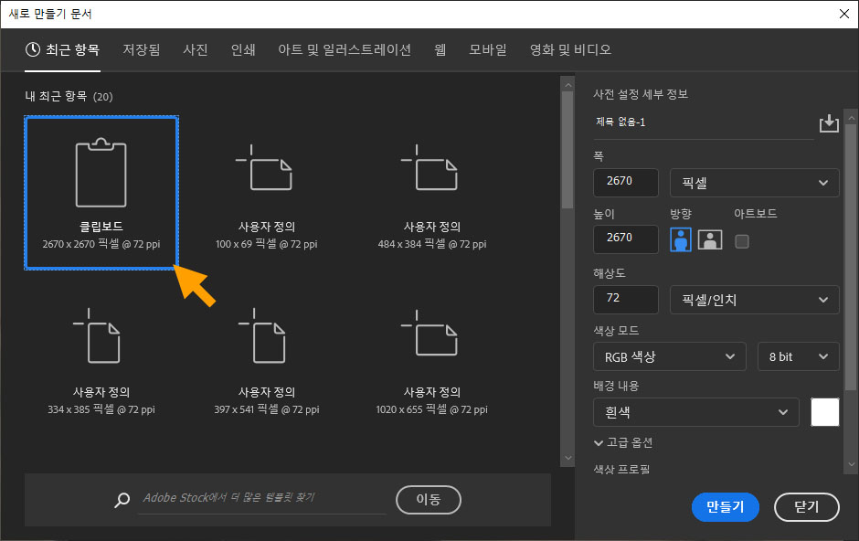Switch to the 인쇄 tab
859x541 pixels.
point(243,50)
